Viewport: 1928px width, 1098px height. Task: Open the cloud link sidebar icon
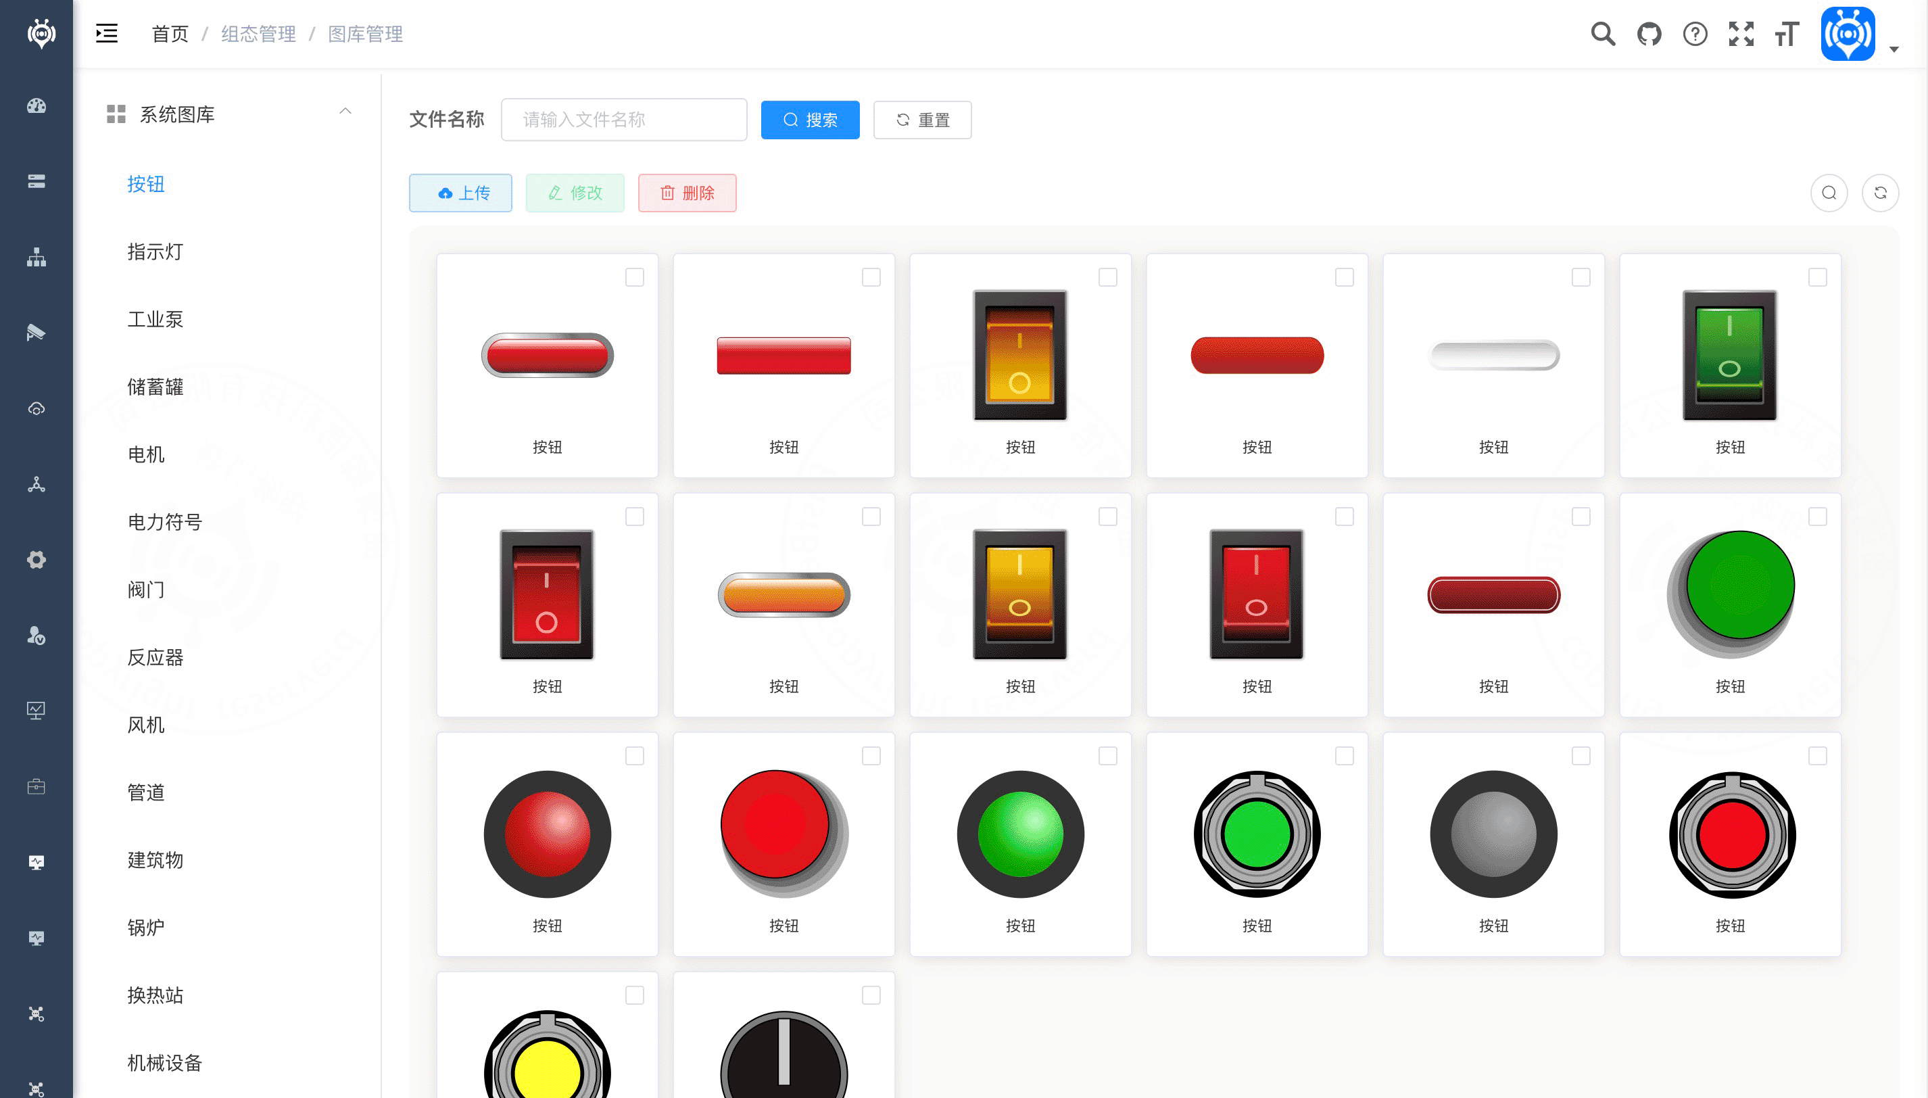pyautogui.click(x=37, y=409)
